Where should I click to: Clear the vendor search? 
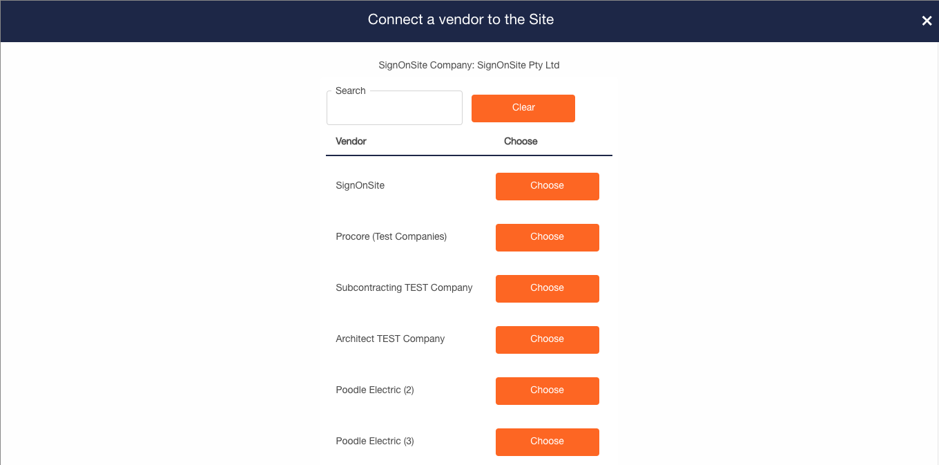(523, 108)
